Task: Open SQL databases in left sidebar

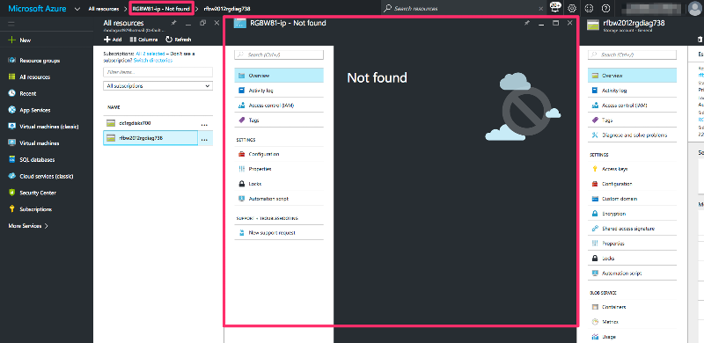Action: [32, 159]
